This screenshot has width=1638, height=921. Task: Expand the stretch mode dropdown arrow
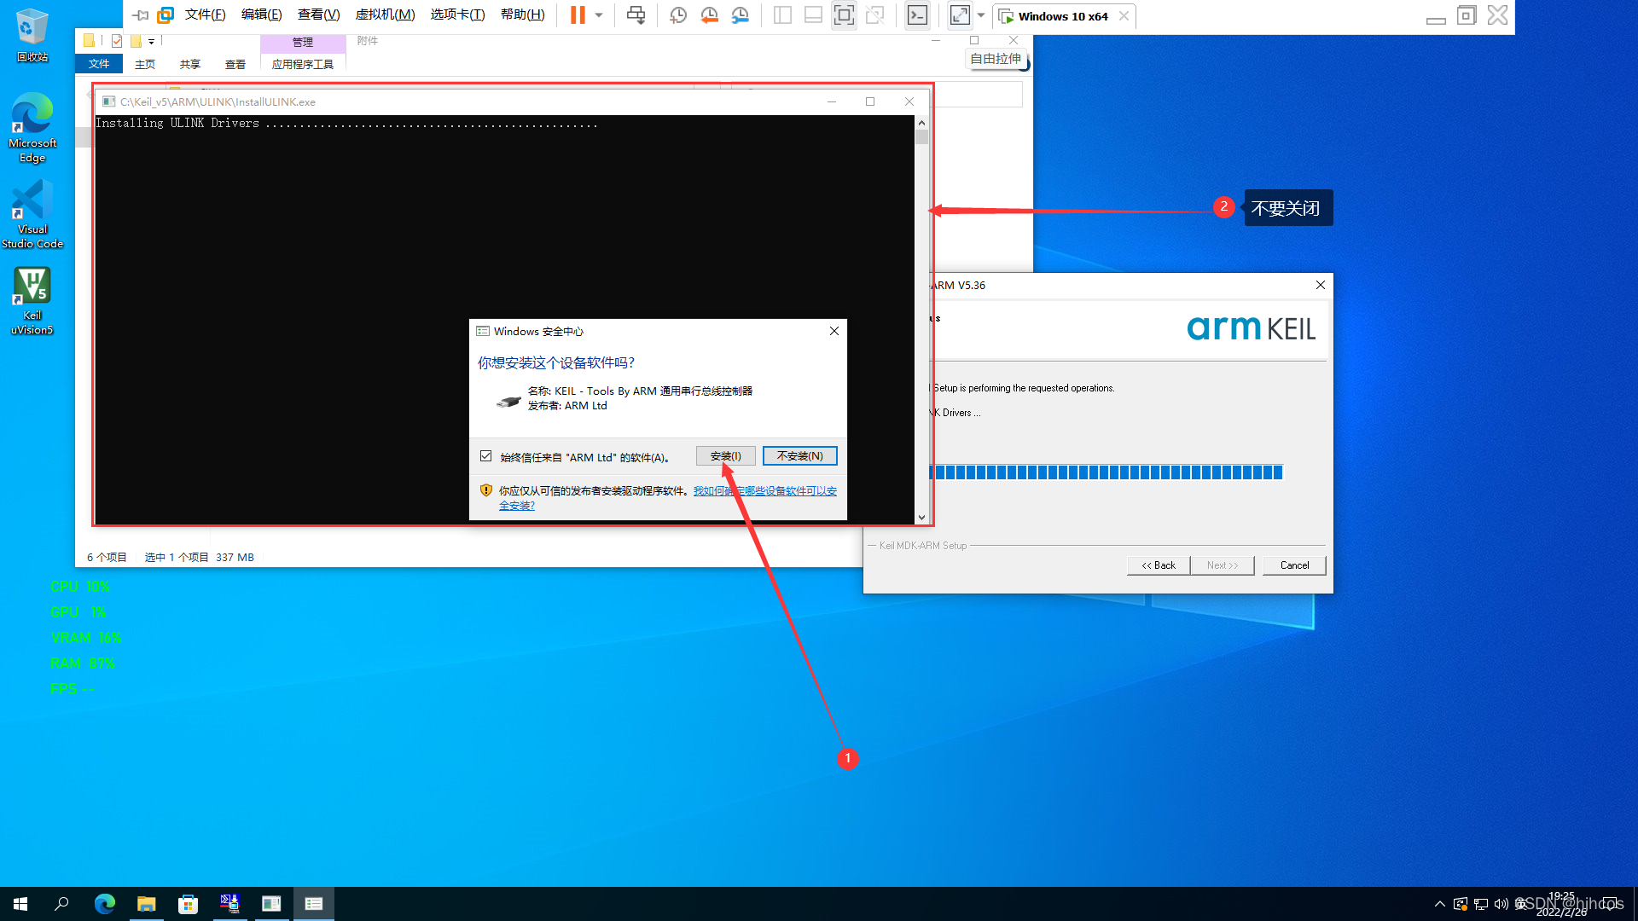[x=981, y=15]
